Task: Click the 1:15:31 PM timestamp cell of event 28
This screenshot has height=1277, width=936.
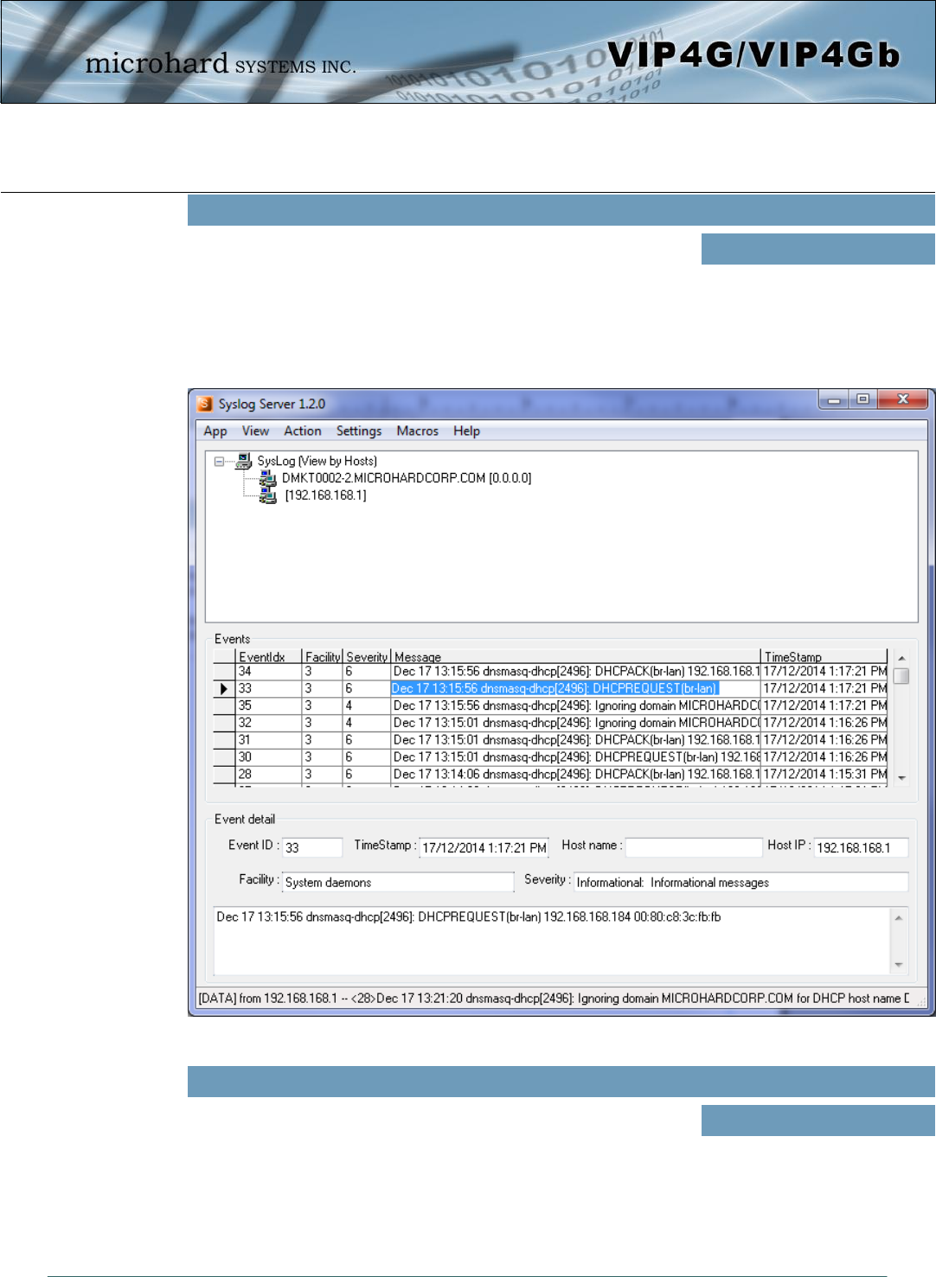Action: [824, 775]
